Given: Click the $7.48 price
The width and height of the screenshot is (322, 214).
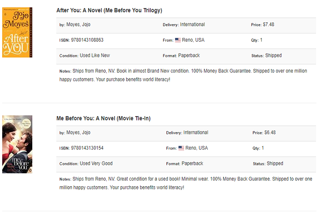Looking at the screenshot, I should coord(269,25).
